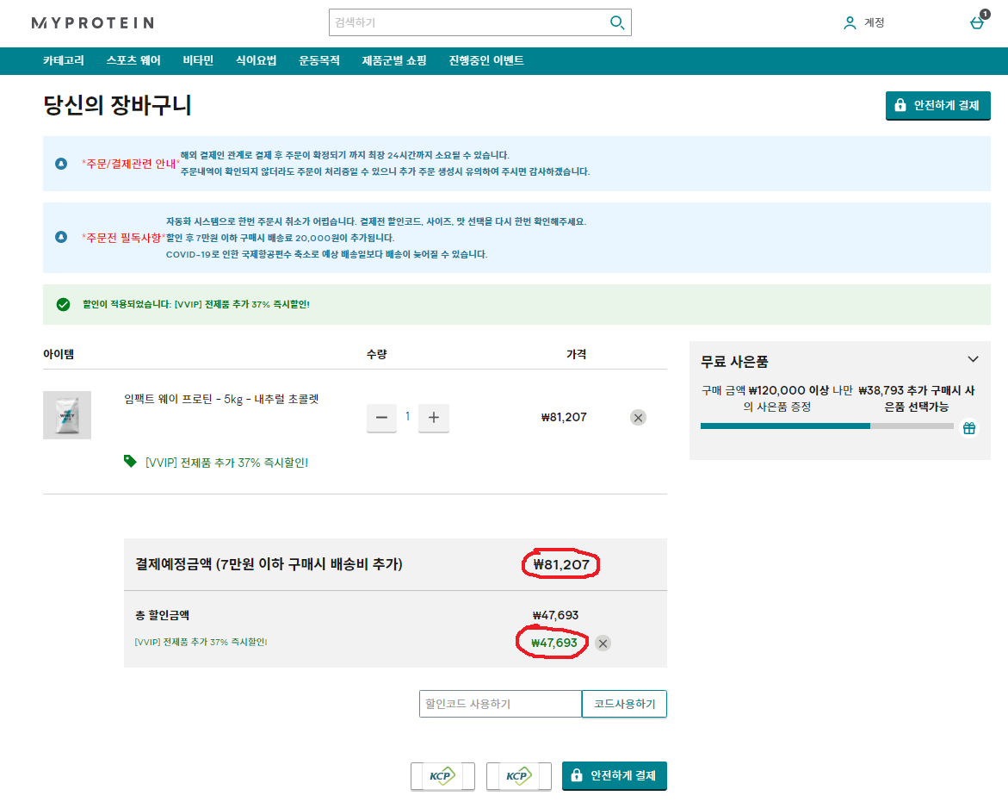The width and height of the screenshot is (1008, 802).
Task: Increase quantity with the plus button
Action: coord(433,418)
